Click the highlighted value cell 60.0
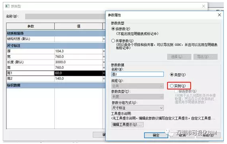The image size is (227, 144). tap(79, 73)
